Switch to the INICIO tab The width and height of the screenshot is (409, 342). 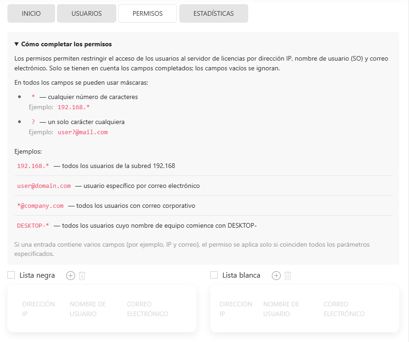click(31, 13)
